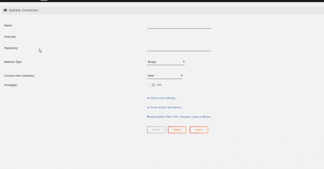The image size is (324, 169).
Task: Click the Save button
Action: [199, 130]
